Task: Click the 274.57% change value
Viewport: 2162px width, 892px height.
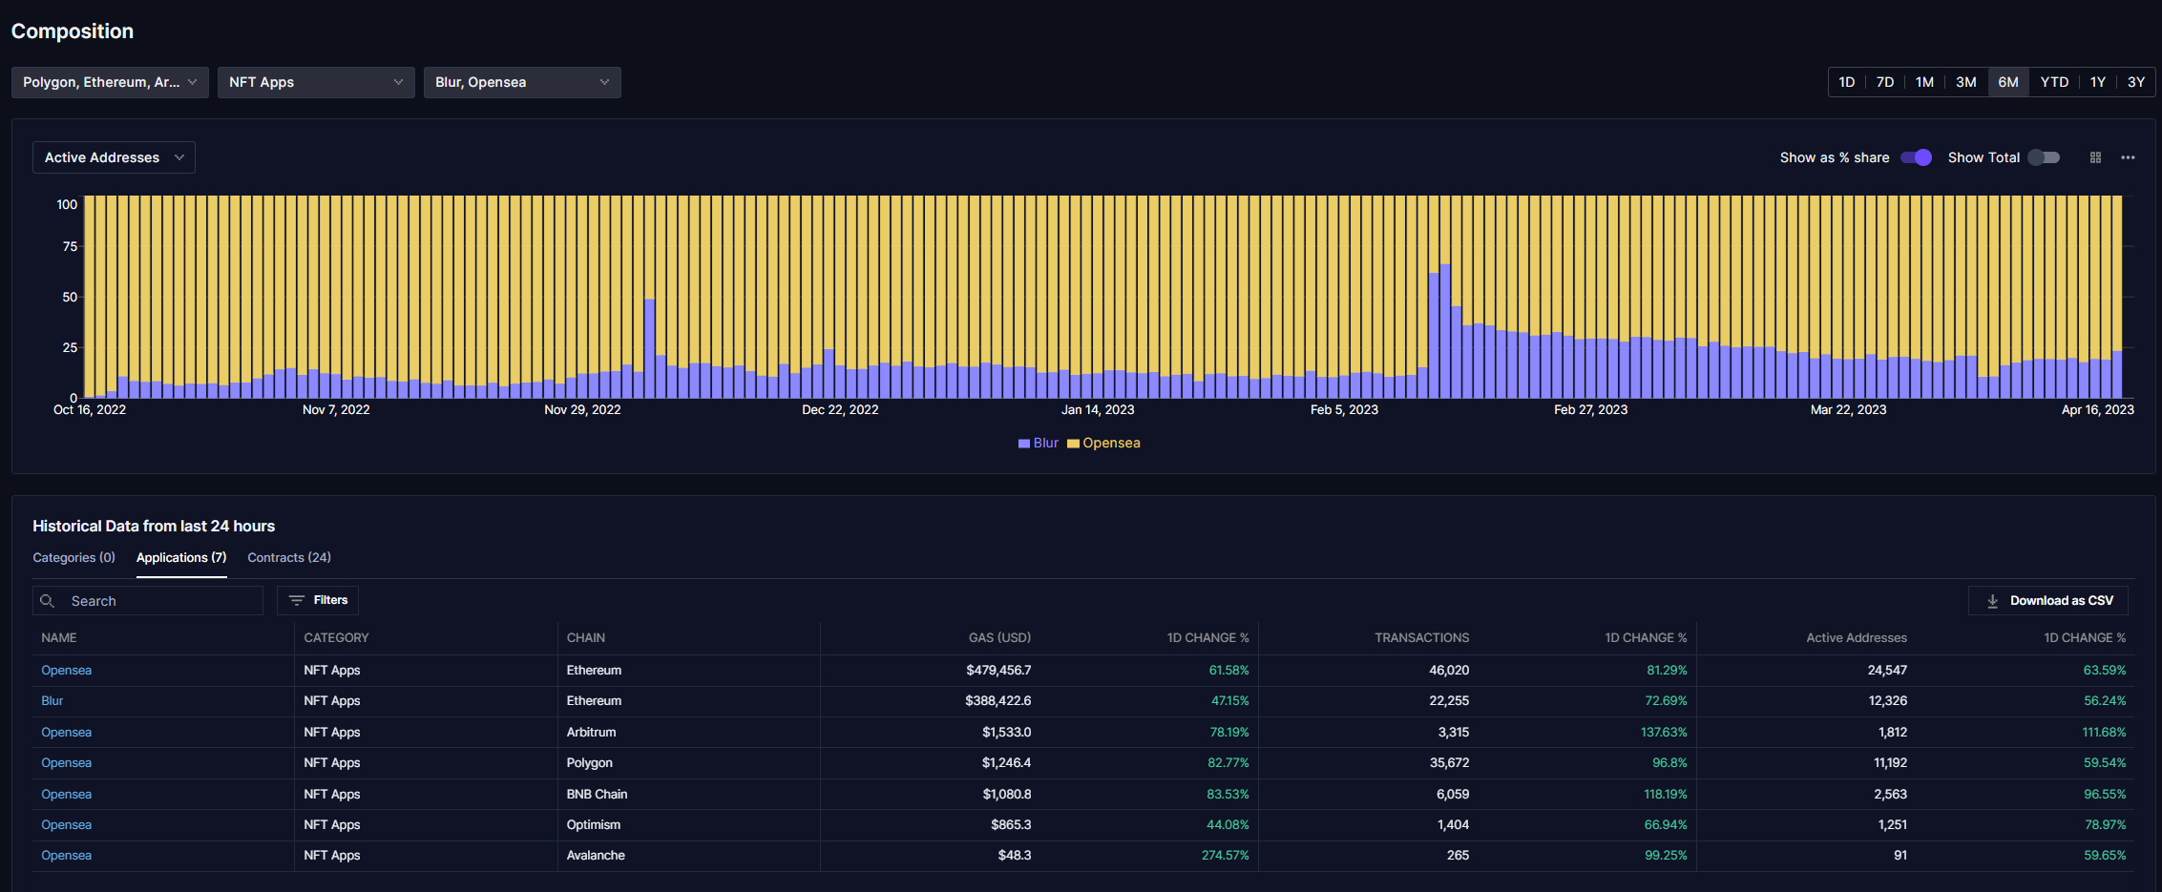Action: (1226, 856)
